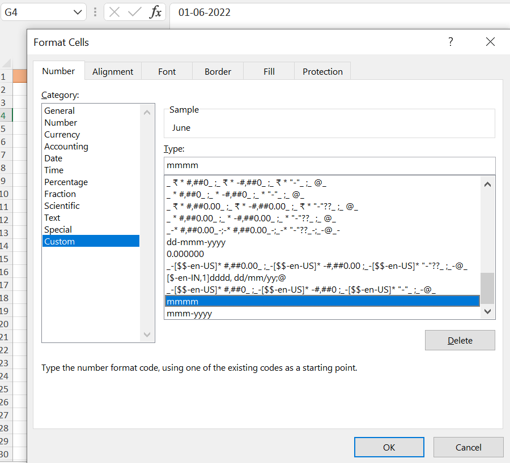
Task: Select mmm-yyyy format code
Action: tap(322, 314)
